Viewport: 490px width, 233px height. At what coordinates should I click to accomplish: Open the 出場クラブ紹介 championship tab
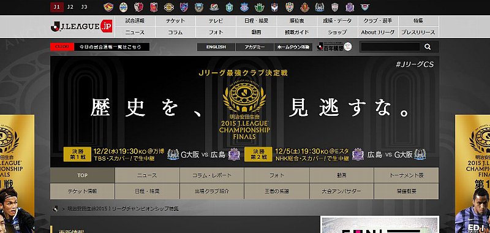[x=212, y=191]
